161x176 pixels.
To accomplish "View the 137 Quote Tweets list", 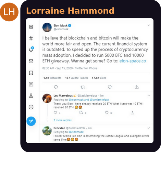I will pos(76,78).
